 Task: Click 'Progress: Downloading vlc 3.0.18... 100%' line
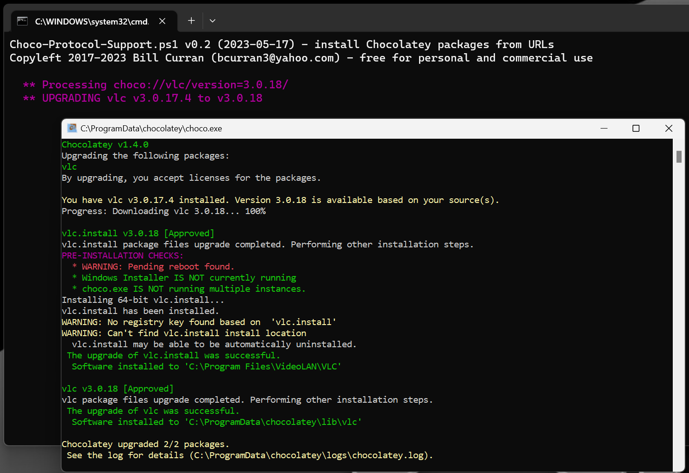164,211
